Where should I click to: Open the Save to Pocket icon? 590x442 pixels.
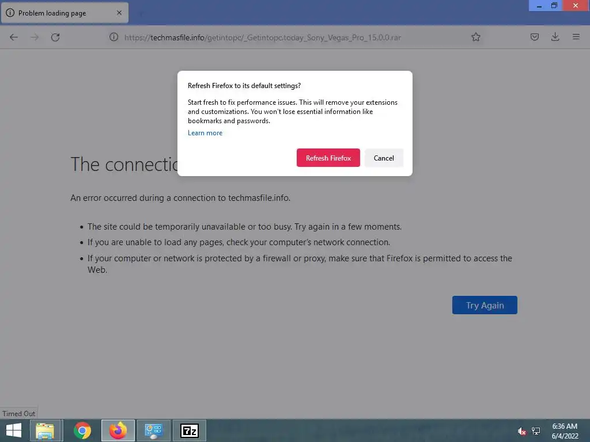pyautogui.click(x=534, y=37)
